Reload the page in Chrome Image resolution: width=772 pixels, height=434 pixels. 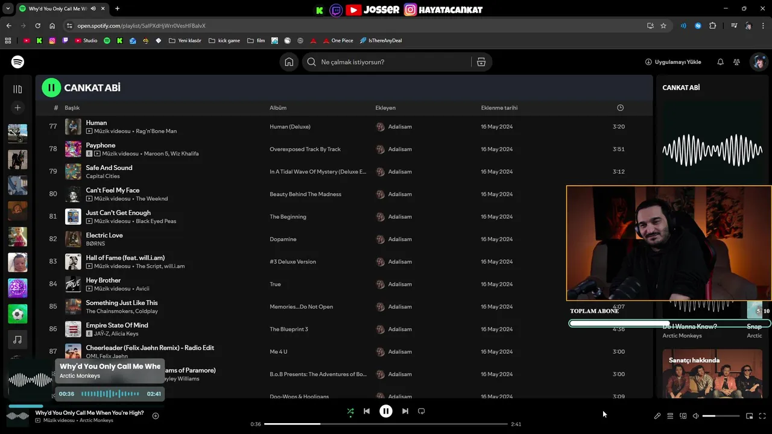(x=37, y=26)
